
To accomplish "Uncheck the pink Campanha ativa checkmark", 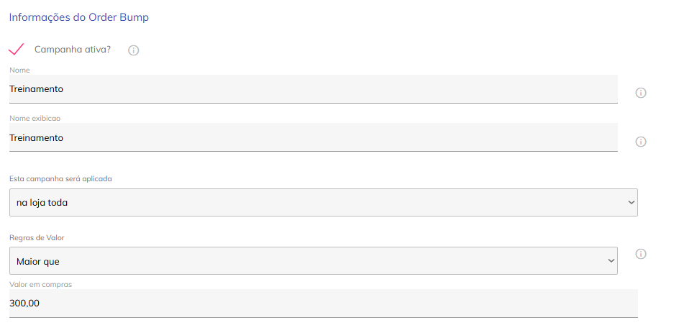I will coord(17,49).
